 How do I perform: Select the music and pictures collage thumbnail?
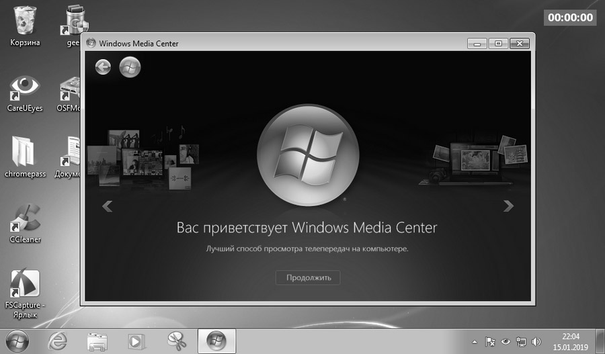143,157
